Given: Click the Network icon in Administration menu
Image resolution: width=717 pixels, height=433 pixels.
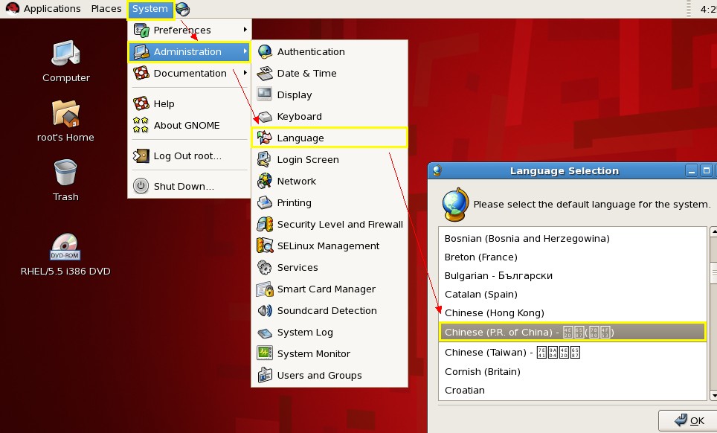Looking at the screenshot, I should click(x=264, y=181).
